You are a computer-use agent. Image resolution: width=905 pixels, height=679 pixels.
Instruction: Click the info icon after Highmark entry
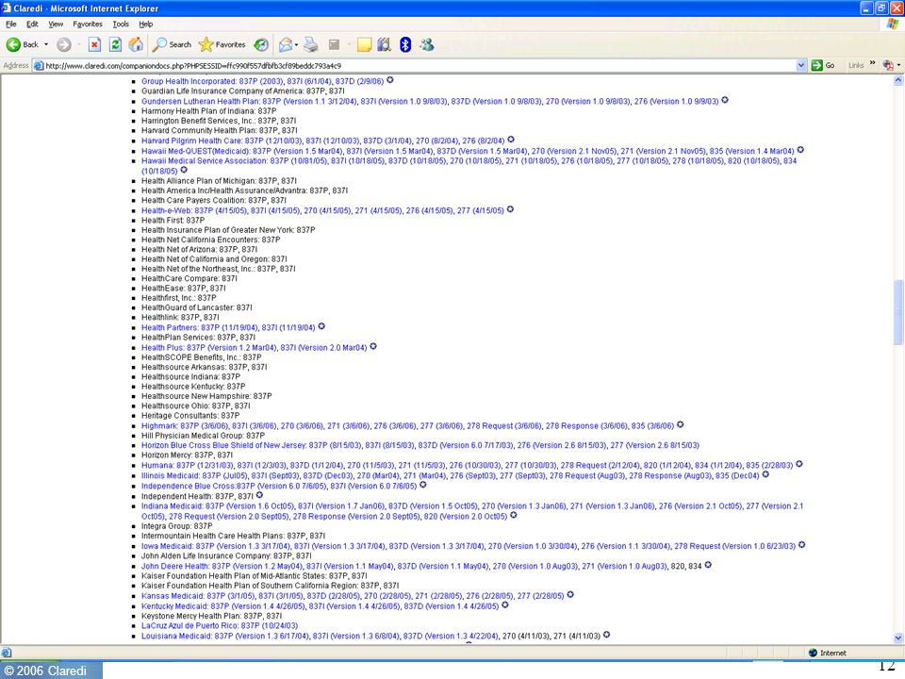[x=681, y=425]
